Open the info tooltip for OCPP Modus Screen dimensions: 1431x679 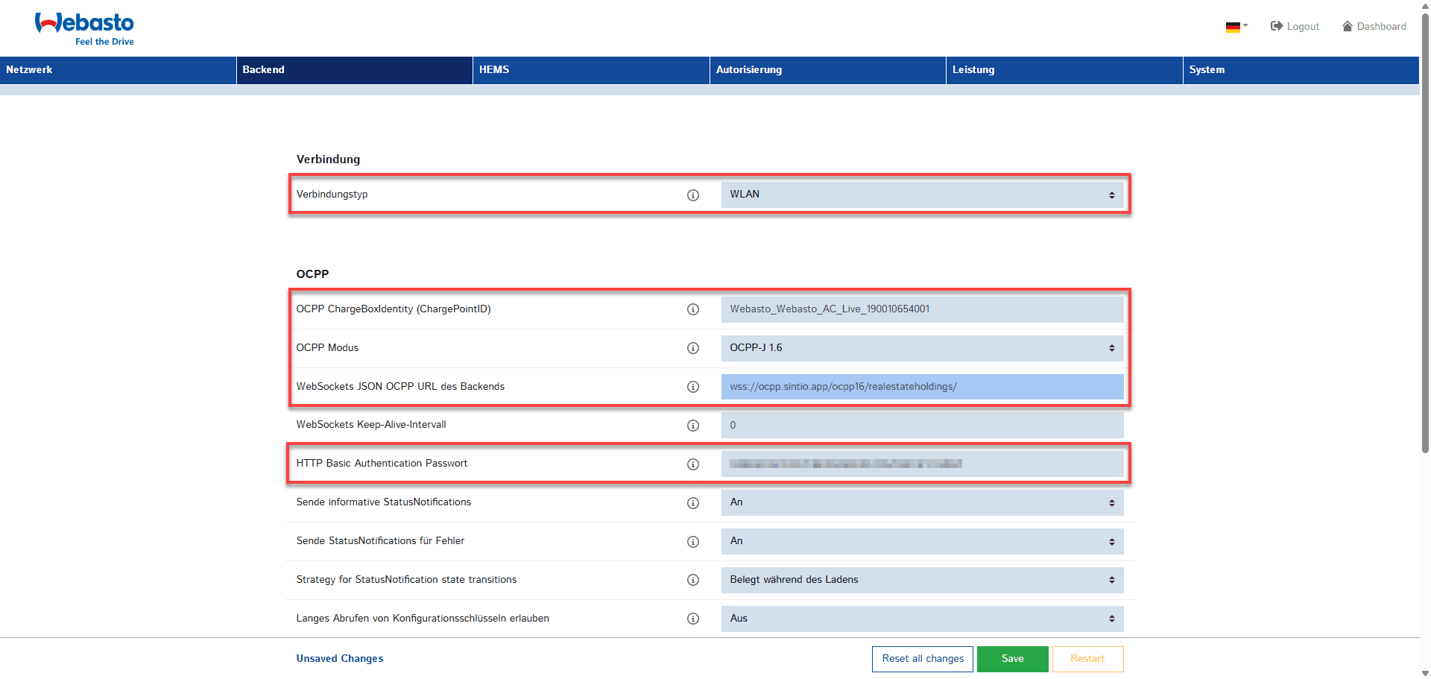[693, 348]
